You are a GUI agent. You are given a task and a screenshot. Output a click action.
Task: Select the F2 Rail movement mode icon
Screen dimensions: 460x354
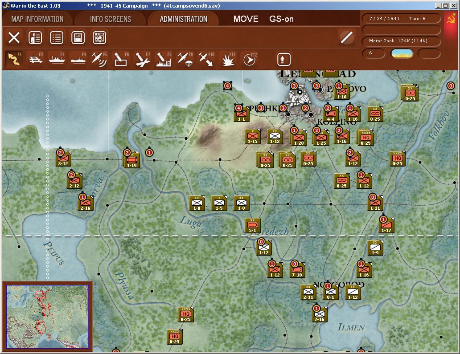pos(36,59)
